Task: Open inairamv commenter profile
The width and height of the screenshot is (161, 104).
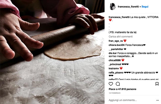Action: click(x=114, y=68)
